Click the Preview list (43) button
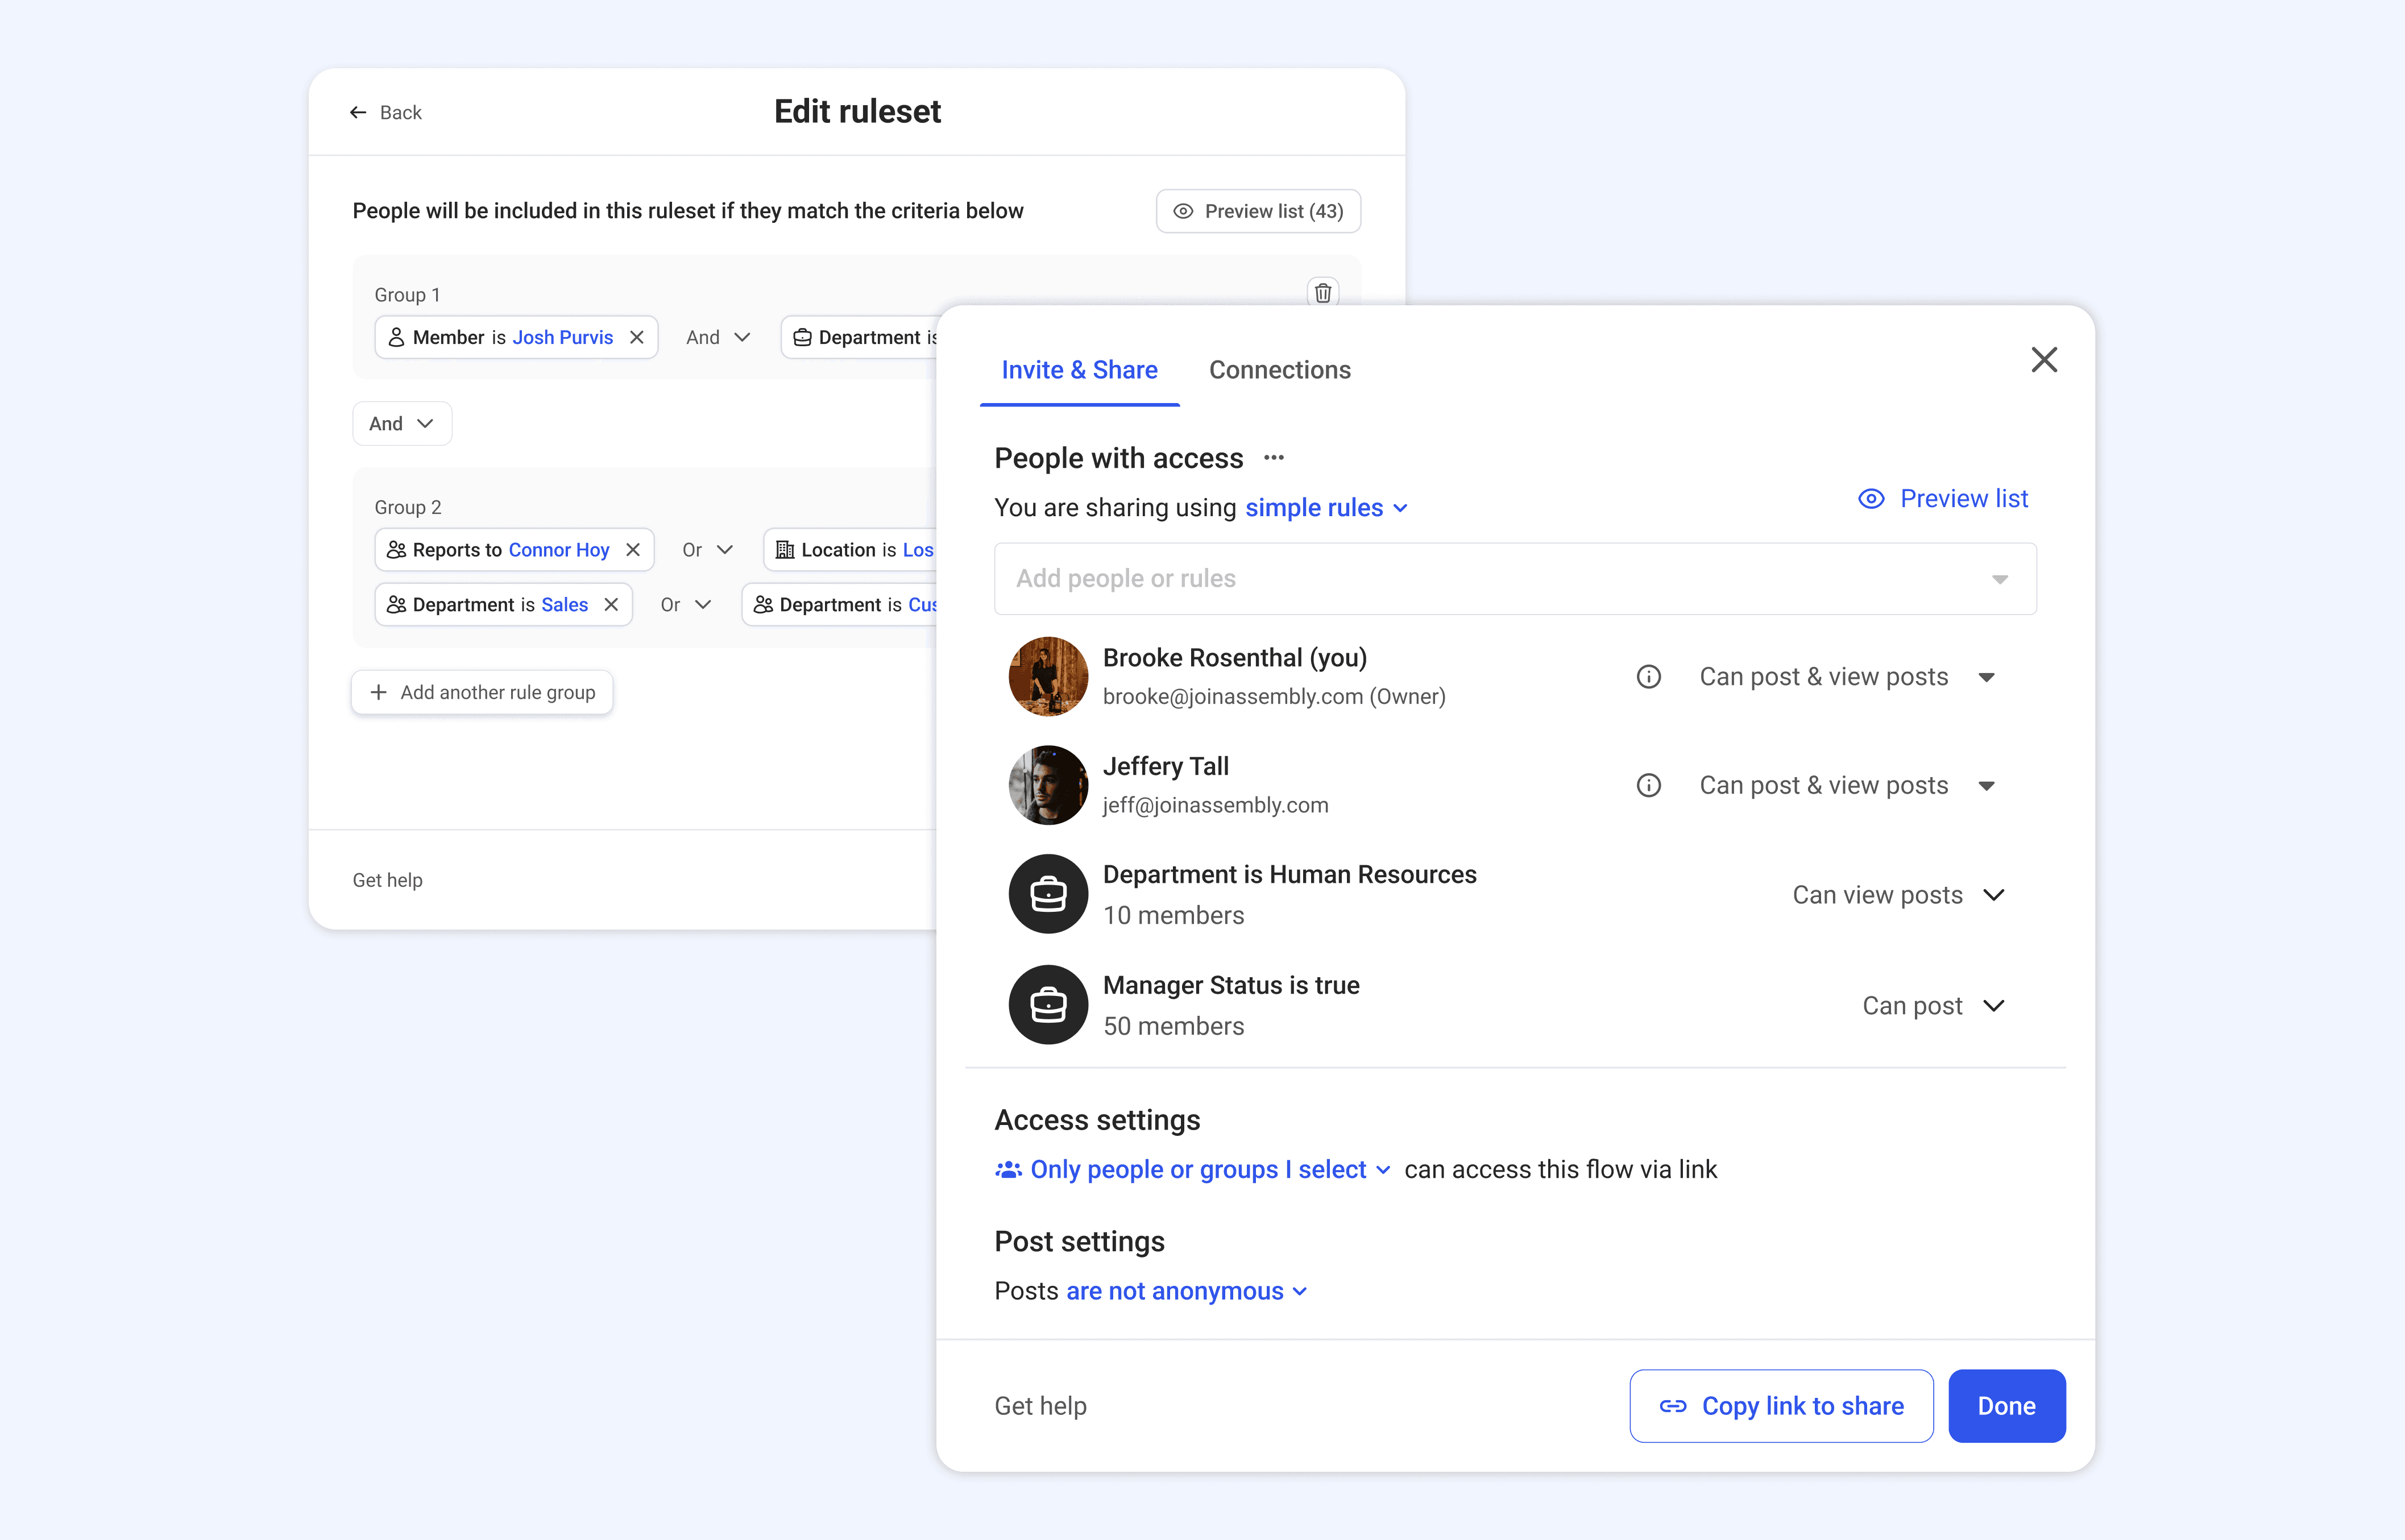The image size is (2405, 1540). pos(1258,211)
